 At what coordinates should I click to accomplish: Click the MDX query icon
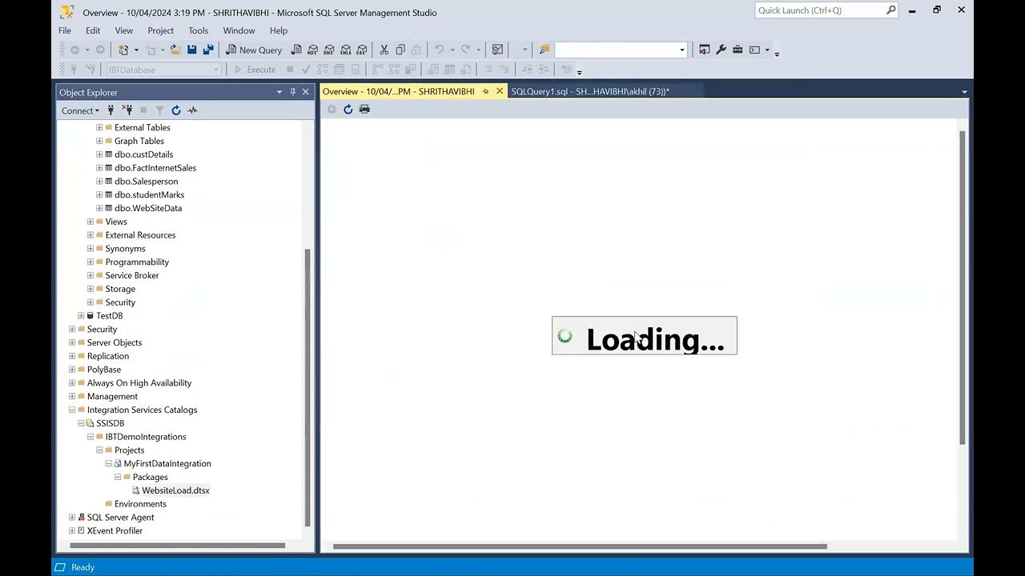click(x=313, y=50)
